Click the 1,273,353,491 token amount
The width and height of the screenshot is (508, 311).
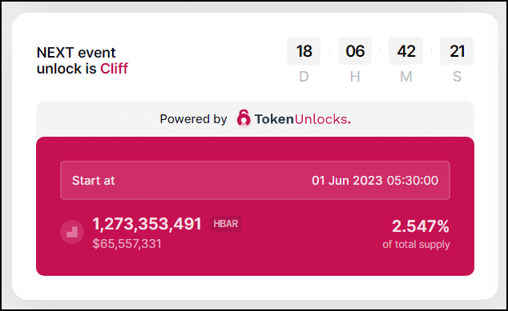pos(147,224)
